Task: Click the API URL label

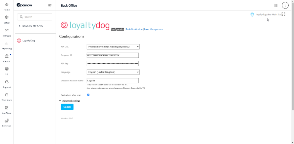Action: [65, 47]
